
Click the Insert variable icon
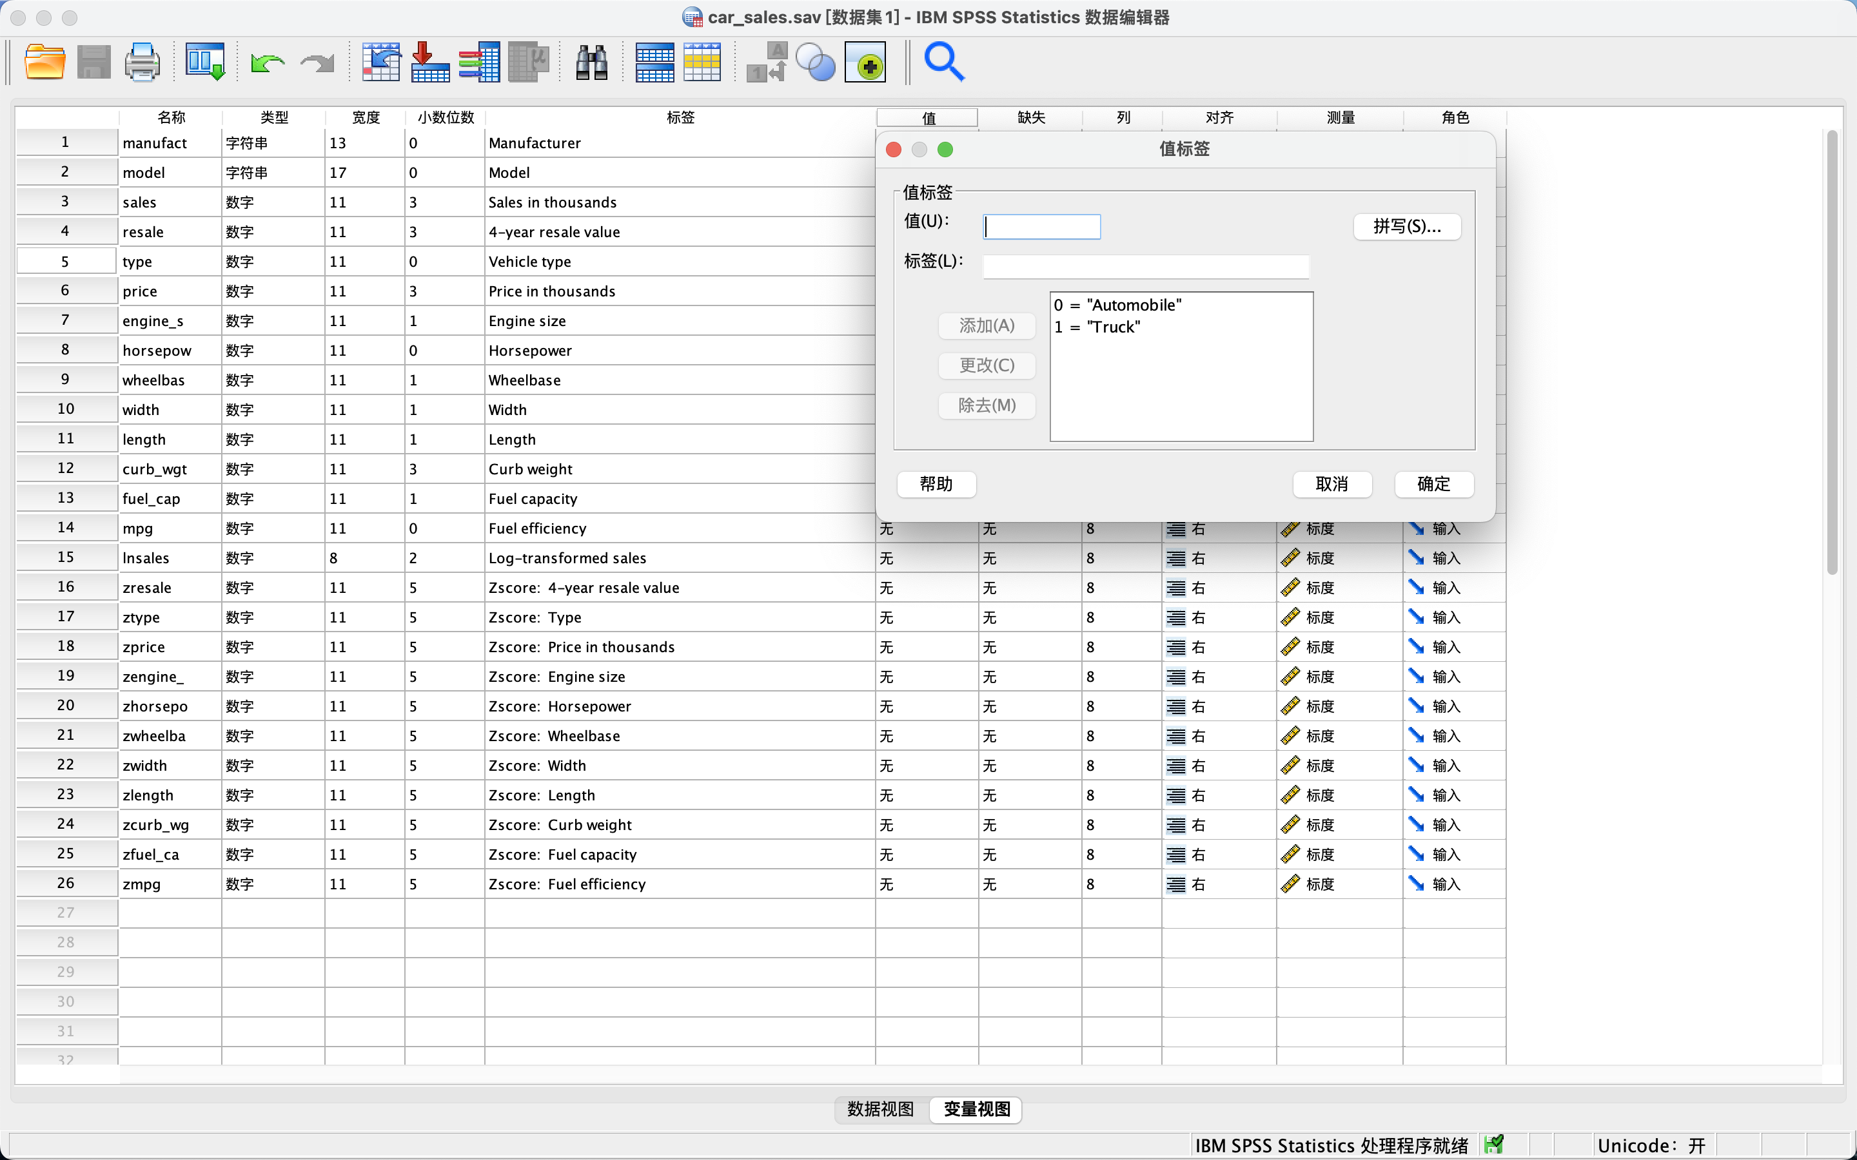coord(702,62)
